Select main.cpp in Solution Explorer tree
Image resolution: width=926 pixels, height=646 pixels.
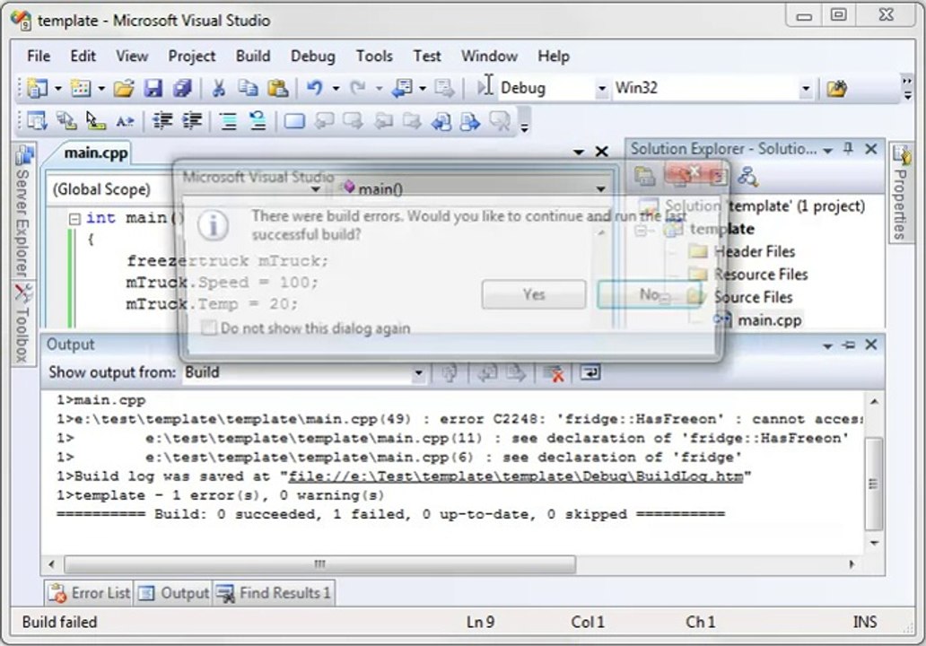pos(769,320)
